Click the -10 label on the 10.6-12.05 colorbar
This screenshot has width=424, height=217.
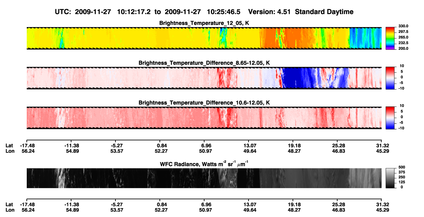[x=401, y=128]
